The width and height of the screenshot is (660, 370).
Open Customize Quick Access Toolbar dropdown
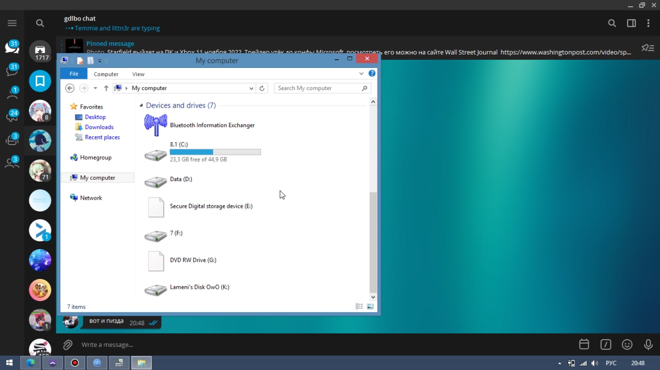point(100,61)
